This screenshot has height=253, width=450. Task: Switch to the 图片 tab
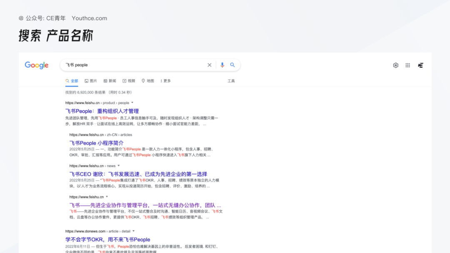(x=91, y=81)
